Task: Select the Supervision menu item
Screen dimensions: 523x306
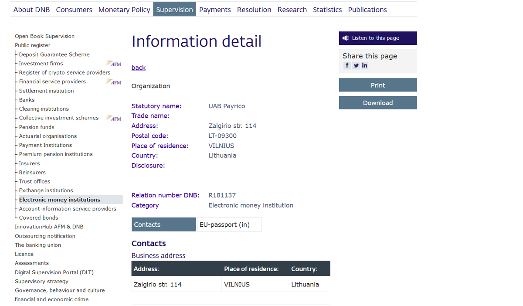Action: coord(175,10)
